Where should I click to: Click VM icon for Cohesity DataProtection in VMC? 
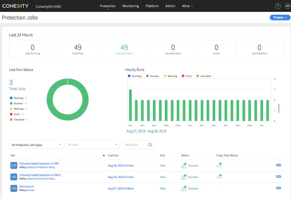[14, 165]
